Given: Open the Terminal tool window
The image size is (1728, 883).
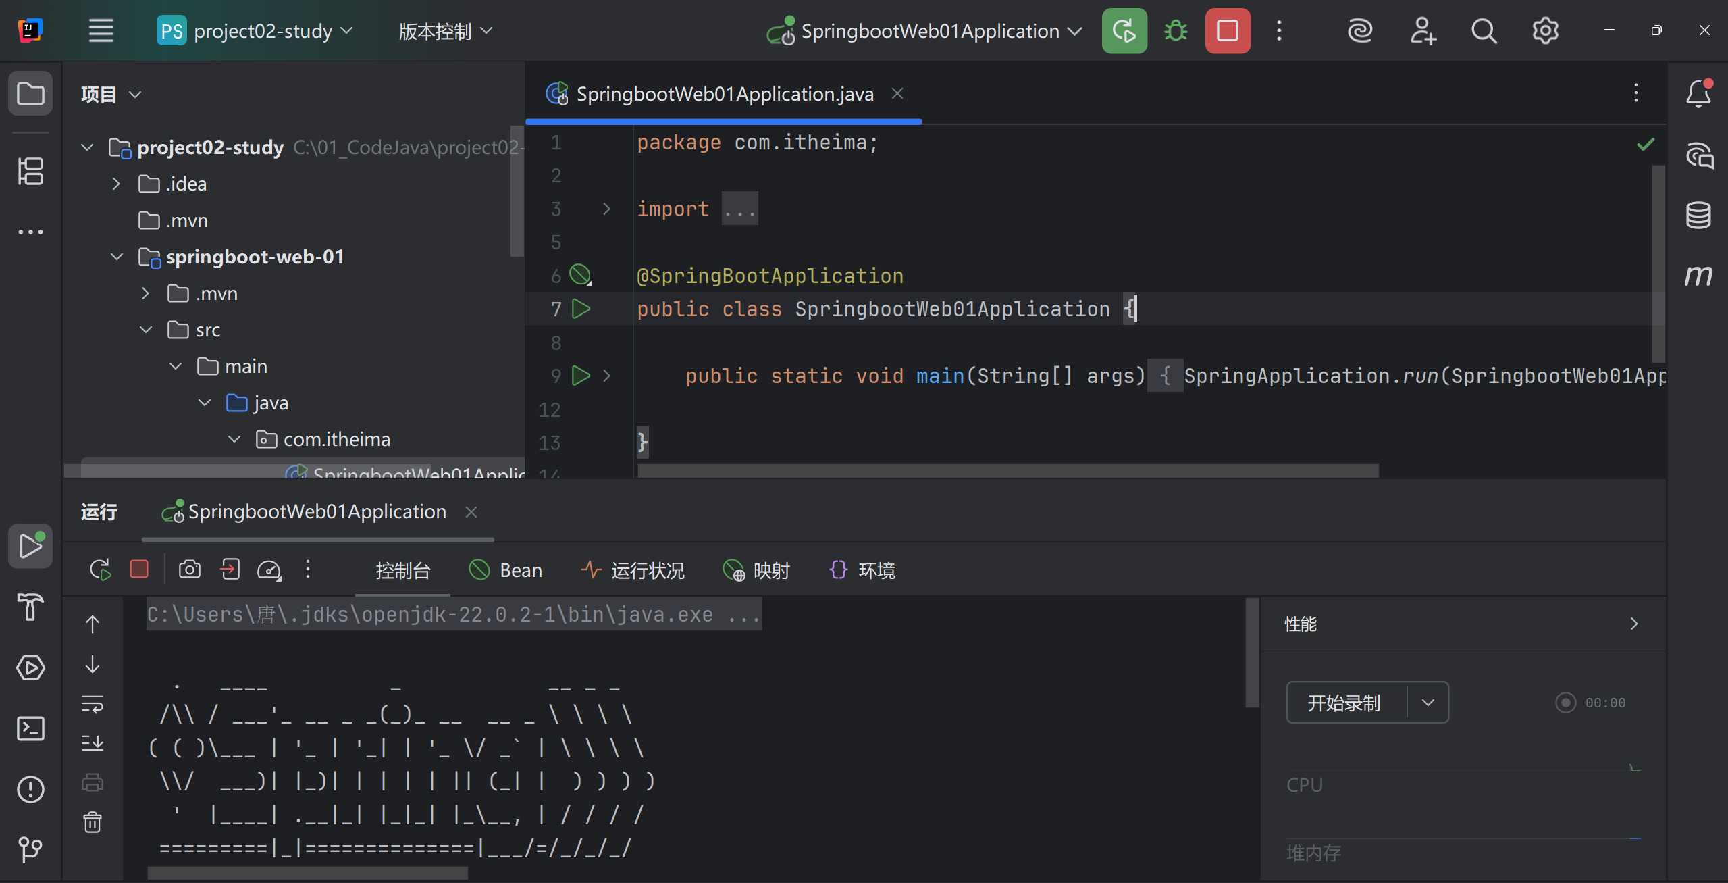Looking at the screenshot, I should pos(30,728).
